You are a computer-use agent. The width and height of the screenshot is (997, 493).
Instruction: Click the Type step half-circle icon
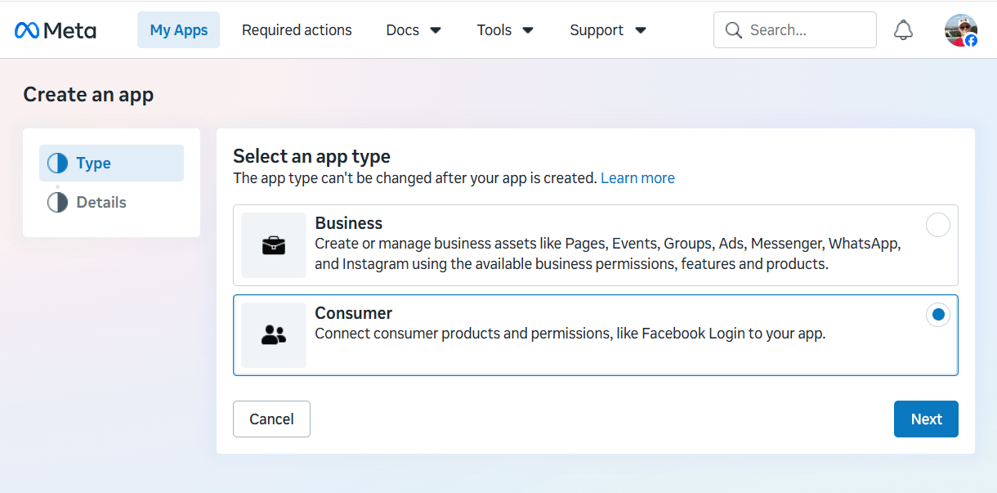[x=57, y=164]
